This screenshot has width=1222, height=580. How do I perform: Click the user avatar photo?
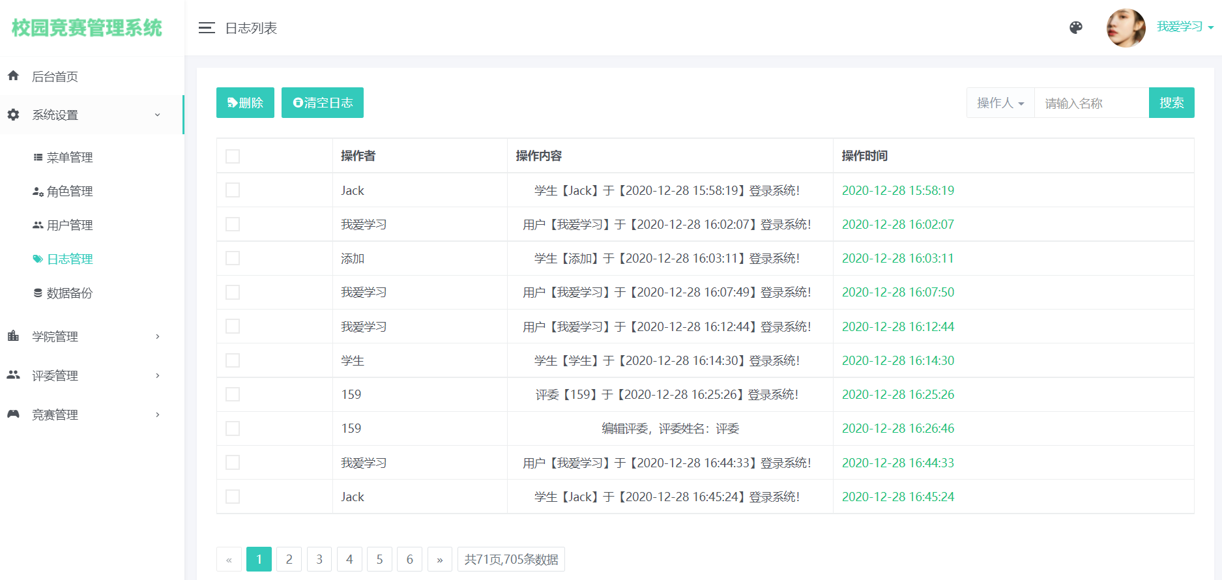click(1126, 28)
